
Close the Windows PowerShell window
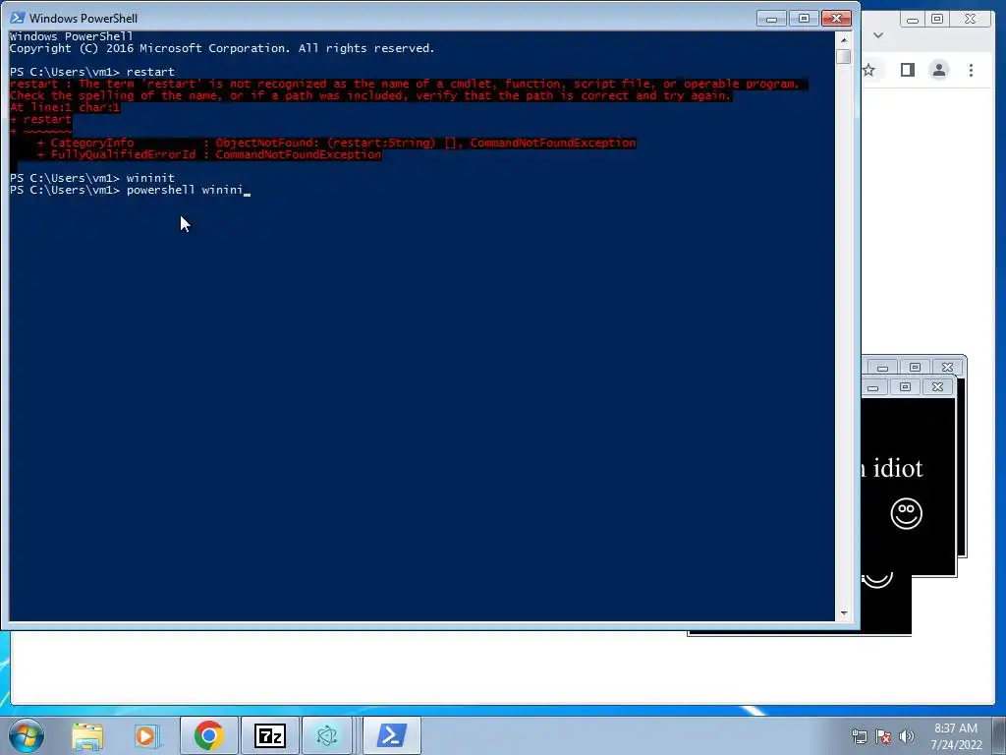(836, 19)
